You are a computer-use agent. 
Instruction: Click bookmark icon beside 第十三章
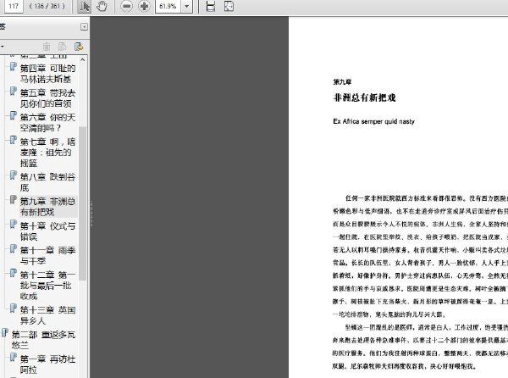tap(13, 309)
